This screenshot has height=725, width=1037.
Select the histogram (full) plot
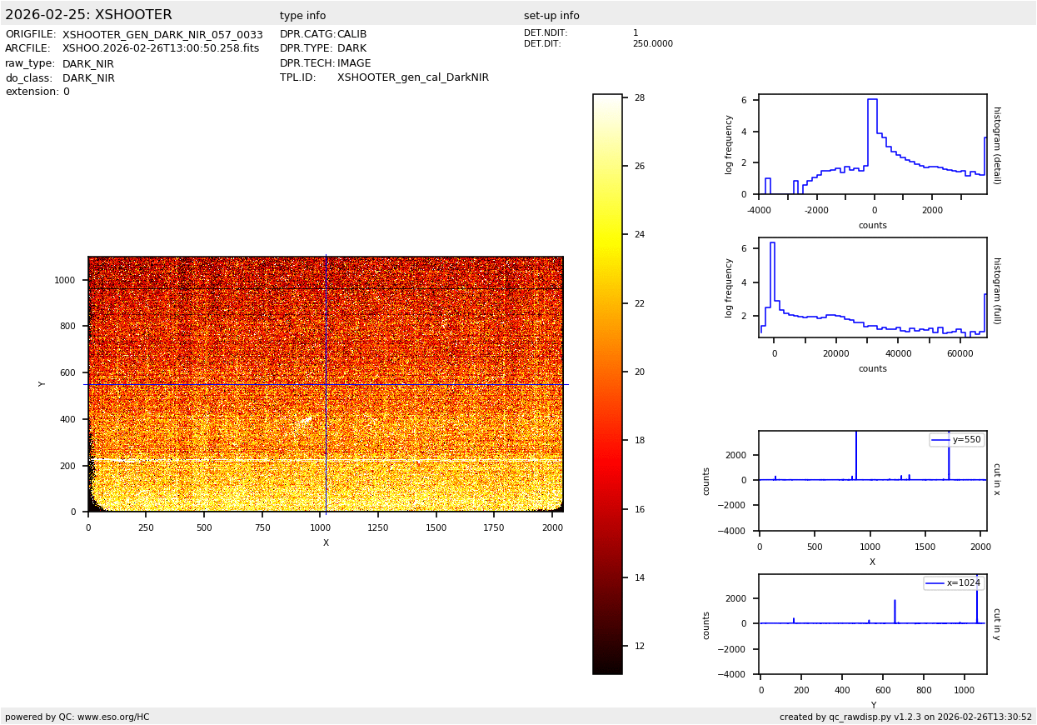tap(872, 287)
